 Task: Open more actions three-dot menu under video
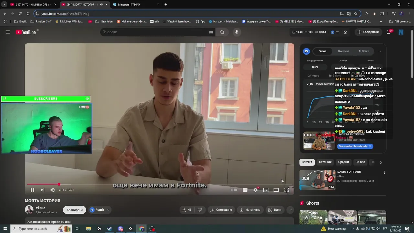tap(290, 210)
